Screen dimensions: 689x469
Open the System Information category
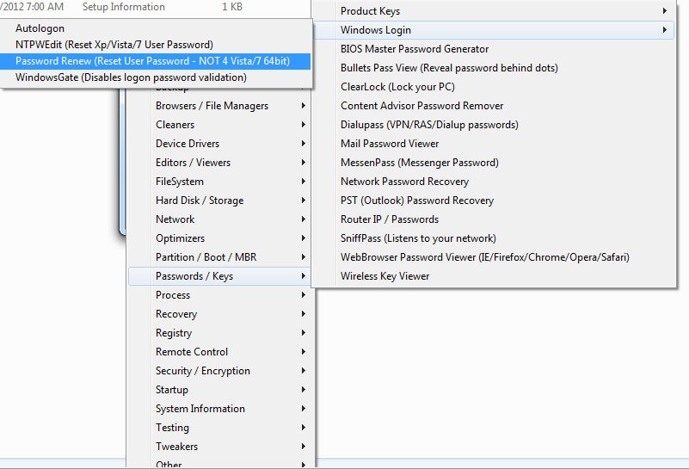pyautogui.click(x=219, y=408)
